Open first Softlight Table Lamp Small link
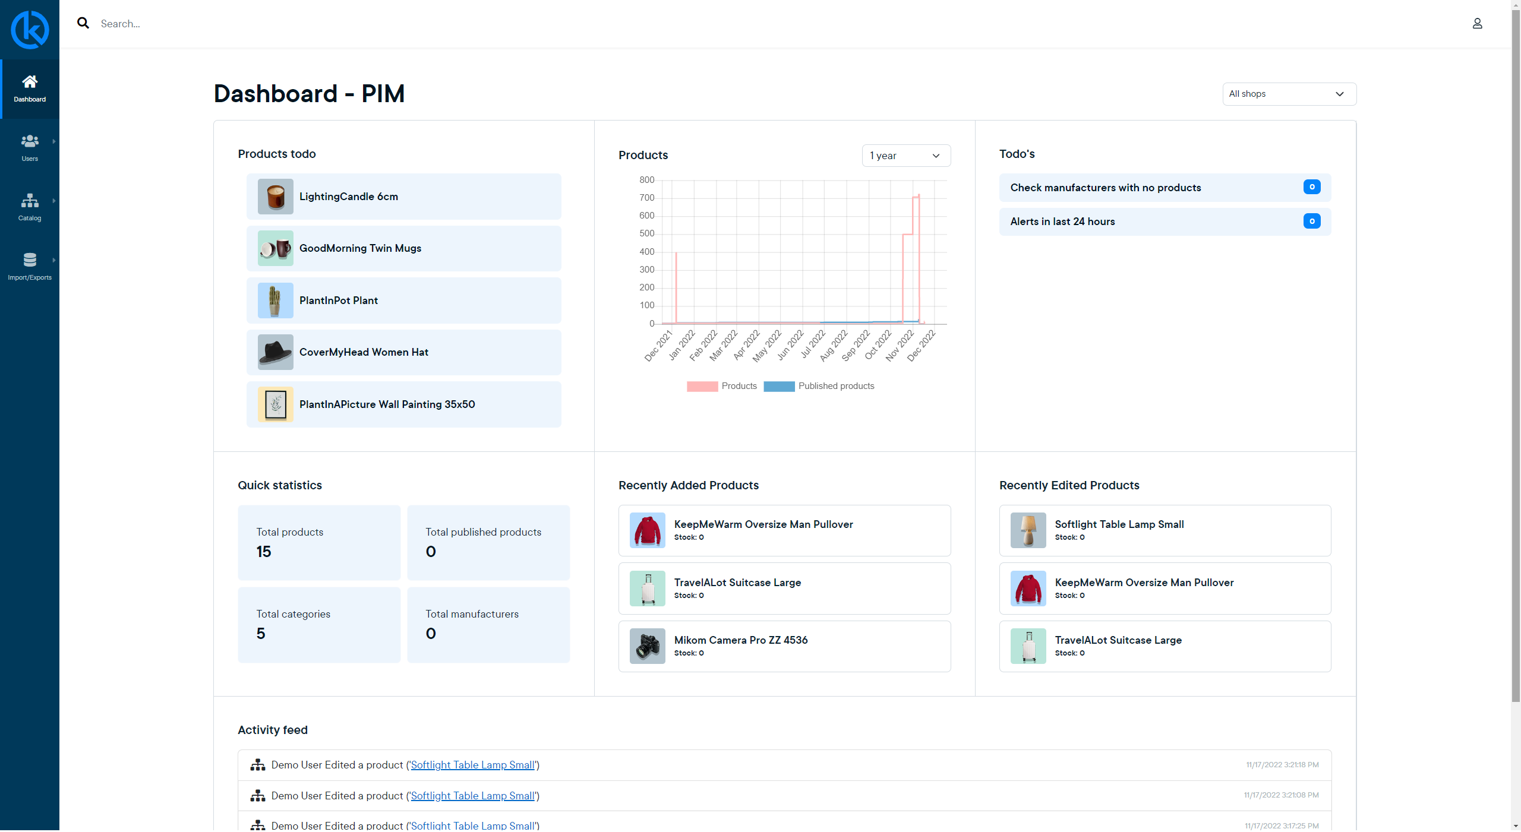 click(472, 765)
